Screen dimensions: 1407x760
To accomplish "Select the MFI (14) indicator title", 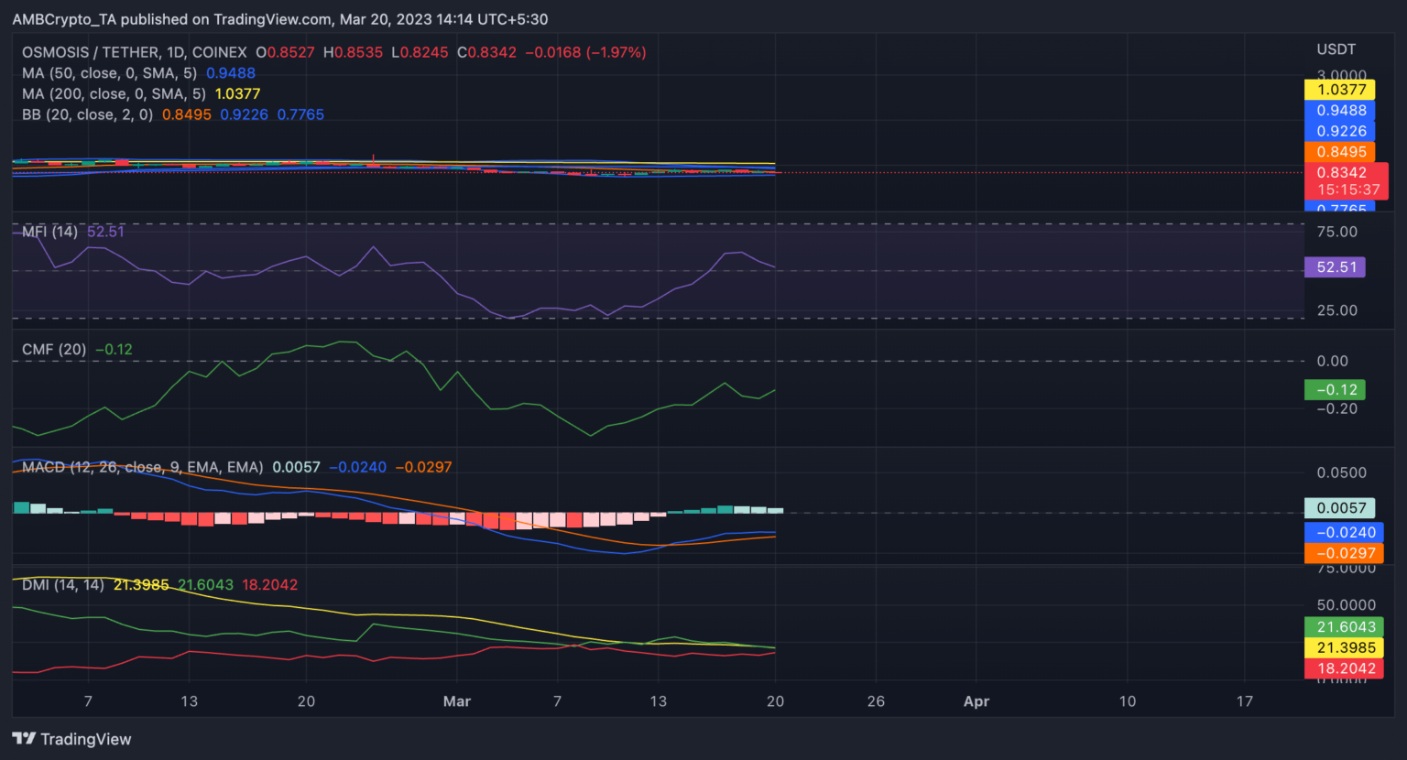I will (x=49, y=232).
